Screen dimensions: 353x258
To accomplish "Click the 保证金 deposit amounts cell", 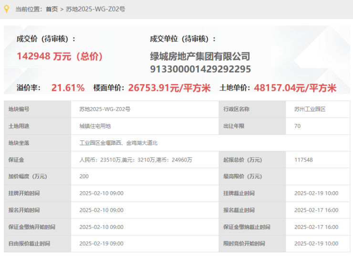I will click(x=135, y=160).
